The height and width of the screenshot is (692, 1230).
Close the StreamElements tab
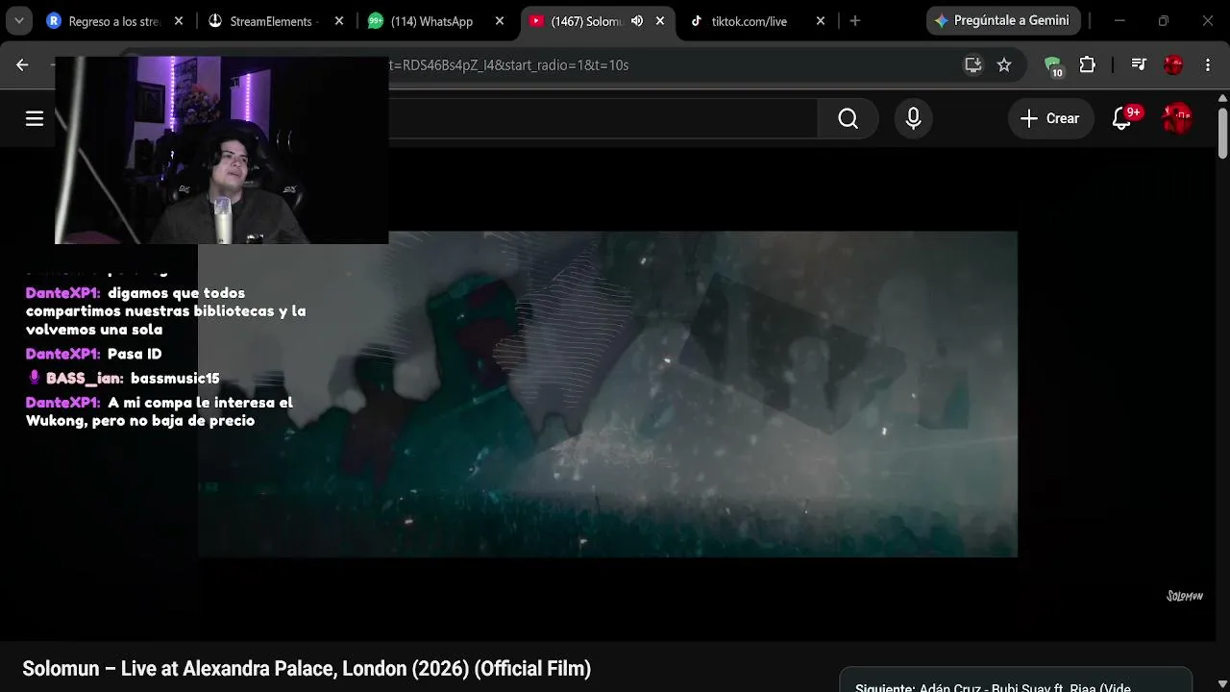[339, 21]
